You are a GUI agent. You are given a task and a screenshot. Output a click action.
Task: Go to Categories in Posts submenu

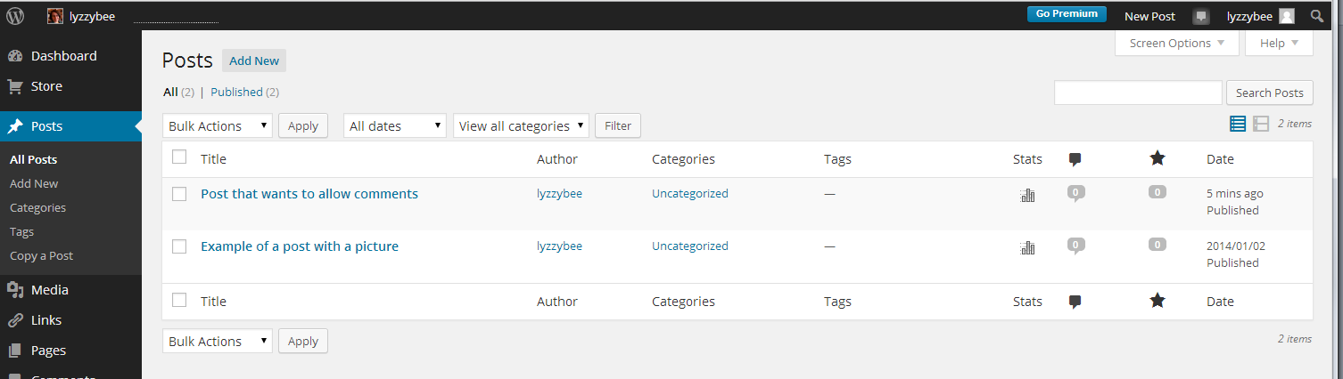(x=37, y=207)
